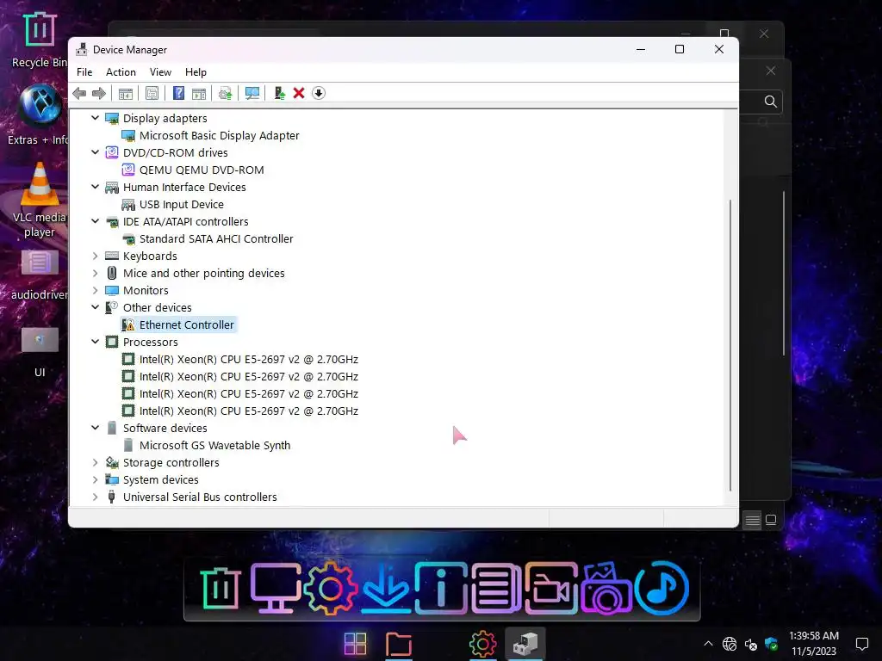
Task: Click the Microsoft Basic Display Adapter icon
Action: (128, 135)
